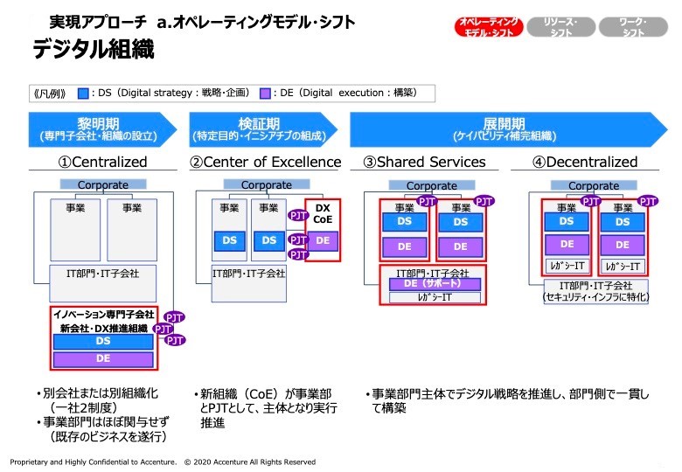The height and width of the screenshot is (472, 682).
Task: Click the ②Center of Excellence heading
Action: click(x=266, y=162)
